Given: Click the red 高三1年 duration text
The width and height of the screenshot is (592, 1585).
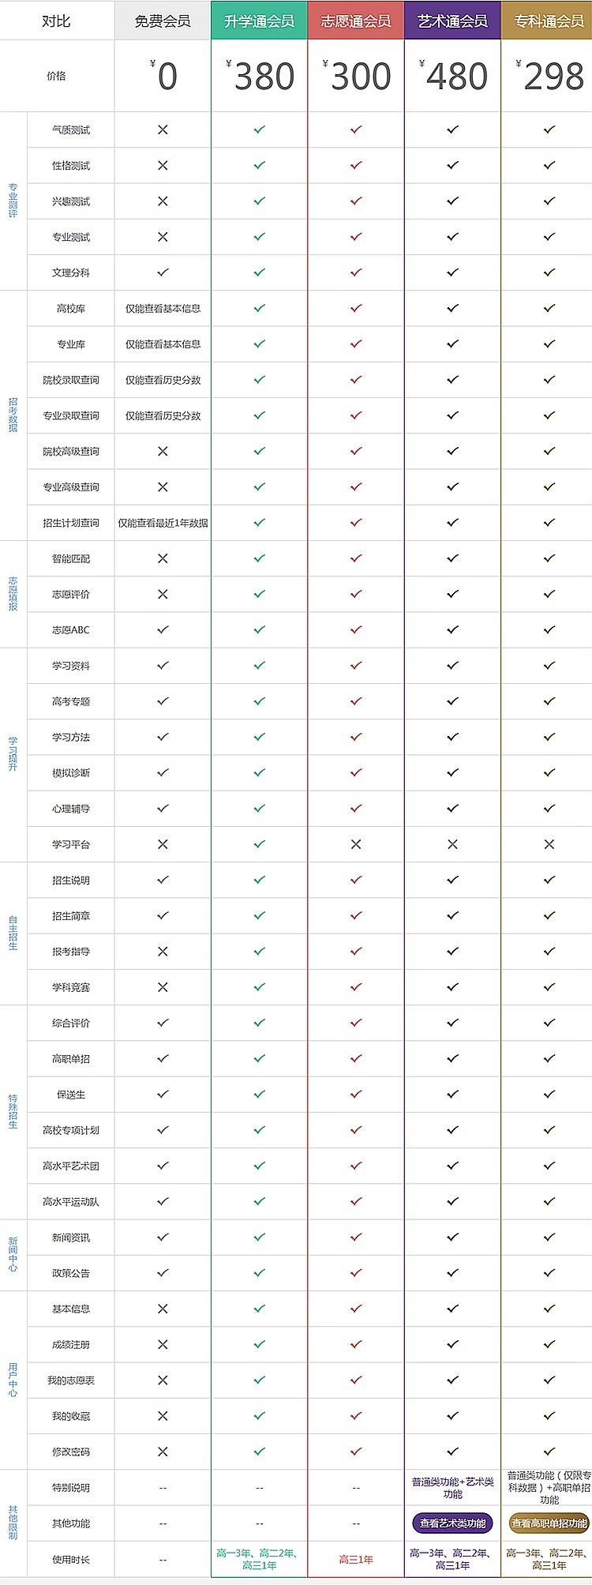Looking at the screenshot, I should tap(356, 1559).
